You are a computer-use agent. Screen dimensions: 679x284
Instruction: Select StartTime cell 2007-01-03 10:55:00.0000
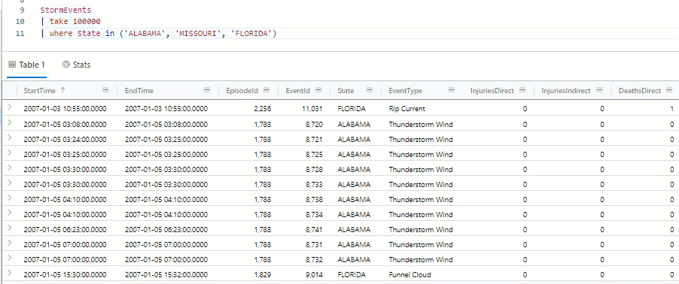[65, 109]
